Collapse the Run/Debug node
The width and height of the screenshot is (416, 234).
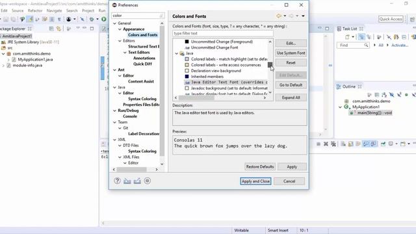[114, 110]
